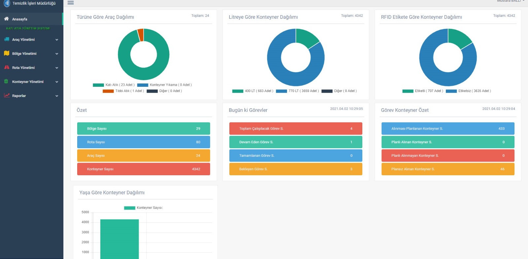Click the Anasayfa home icon

point(6,19)
